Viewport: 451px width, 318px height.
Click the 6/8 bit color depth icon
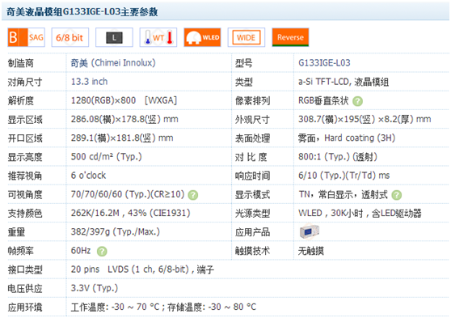click(x=70, y=37)
